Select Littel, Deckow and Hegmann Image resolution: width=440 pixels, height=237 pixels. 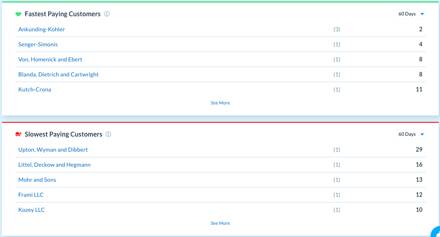coord(54,165)
